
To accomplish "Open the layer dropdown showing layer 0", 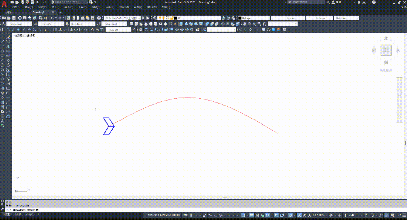I will click(189, 18).
